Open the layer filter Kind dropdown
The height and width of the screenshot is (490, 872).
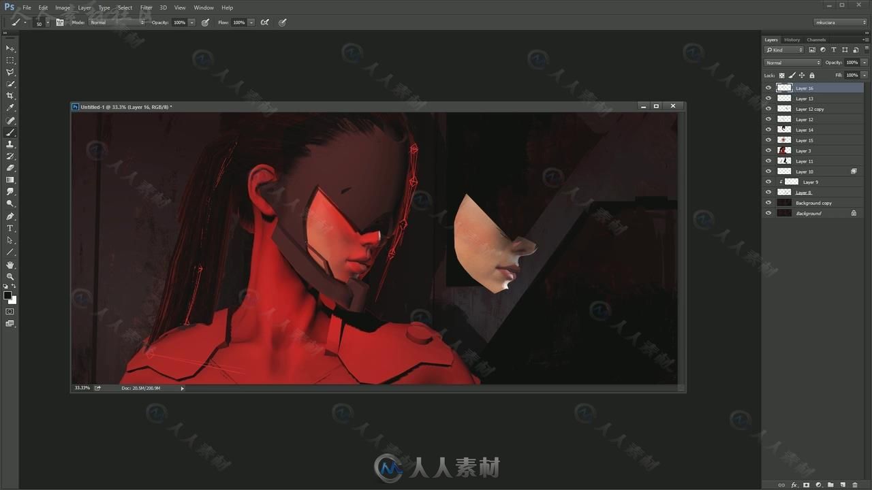[x=785, y=50]
